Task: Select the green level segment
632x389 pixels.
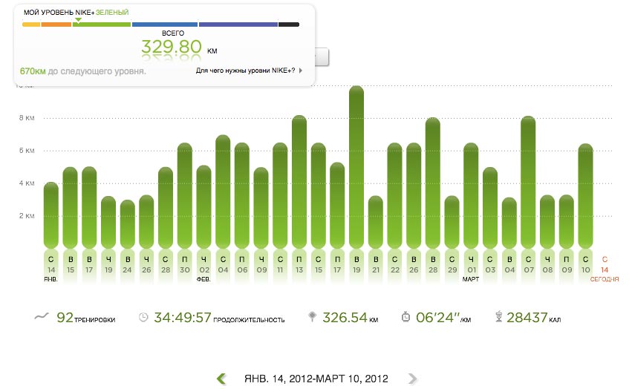Action: (102, 24)
